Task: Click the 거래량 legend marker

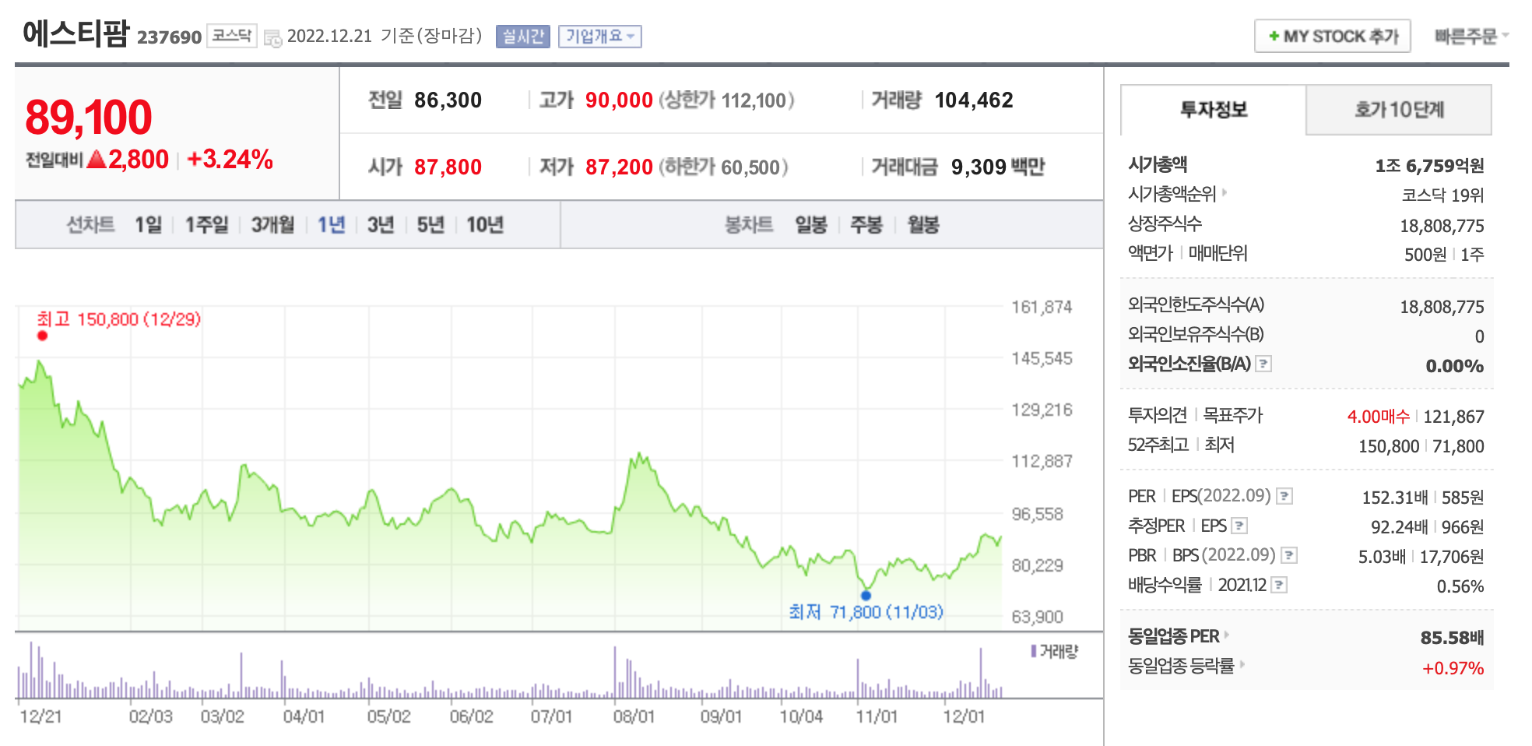Action: 1033,651
